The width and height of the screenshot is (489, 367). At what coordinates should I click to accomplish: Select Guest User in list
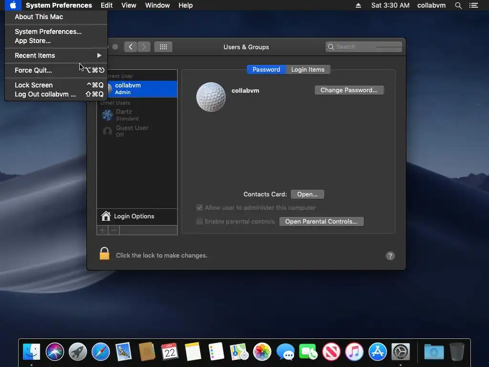137,131
